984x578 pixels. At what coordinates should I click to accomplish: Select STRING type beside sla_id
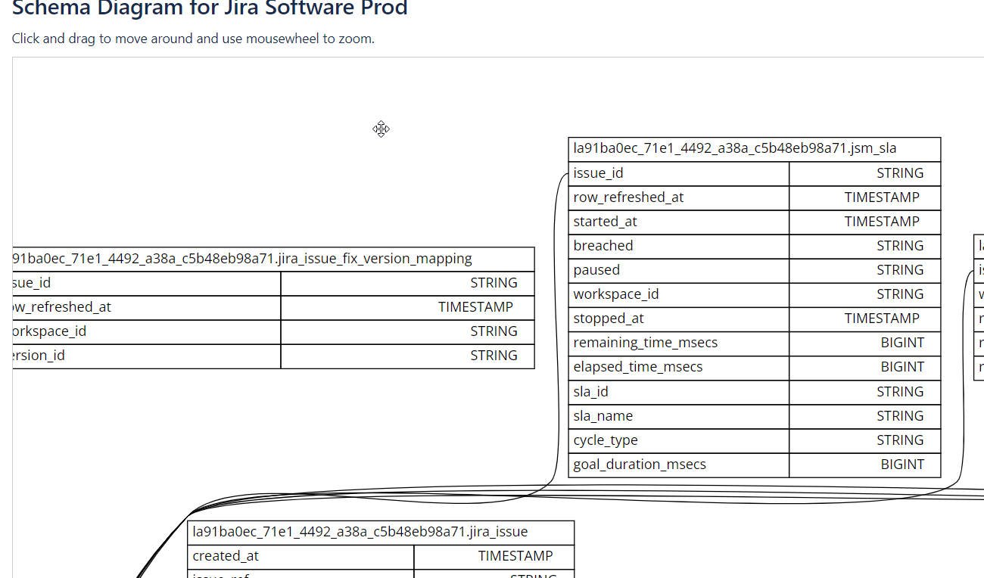coord(900,392)
